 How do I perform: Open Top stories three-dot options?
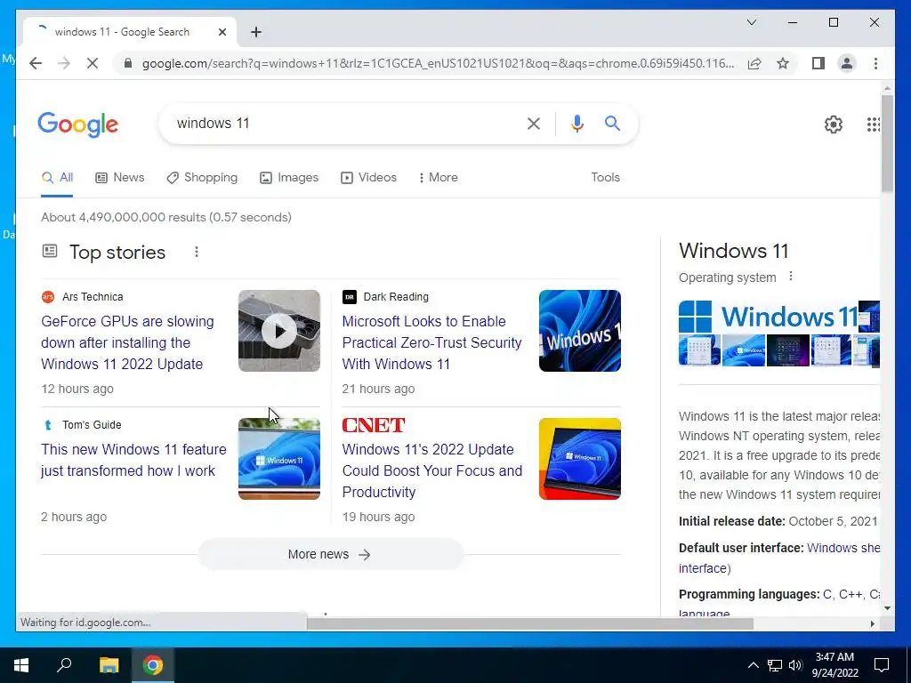pyautogui.click(x=197, y=252)
